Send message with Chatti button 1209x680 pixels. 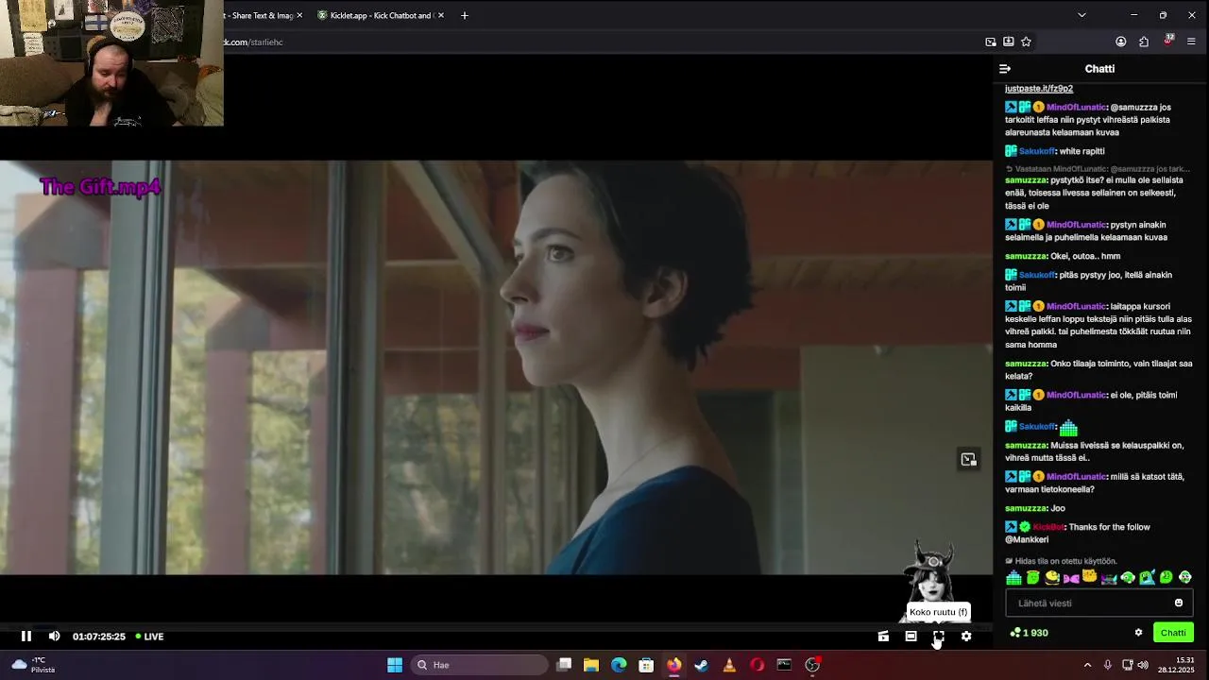pos(1173,633)
